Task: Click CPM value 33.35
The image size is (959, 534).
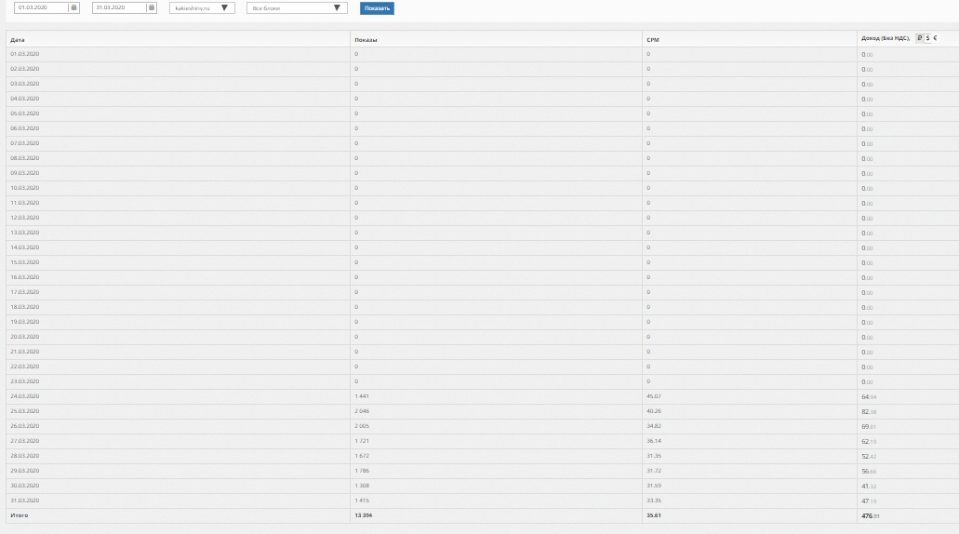Action: [x=654, y=501]
